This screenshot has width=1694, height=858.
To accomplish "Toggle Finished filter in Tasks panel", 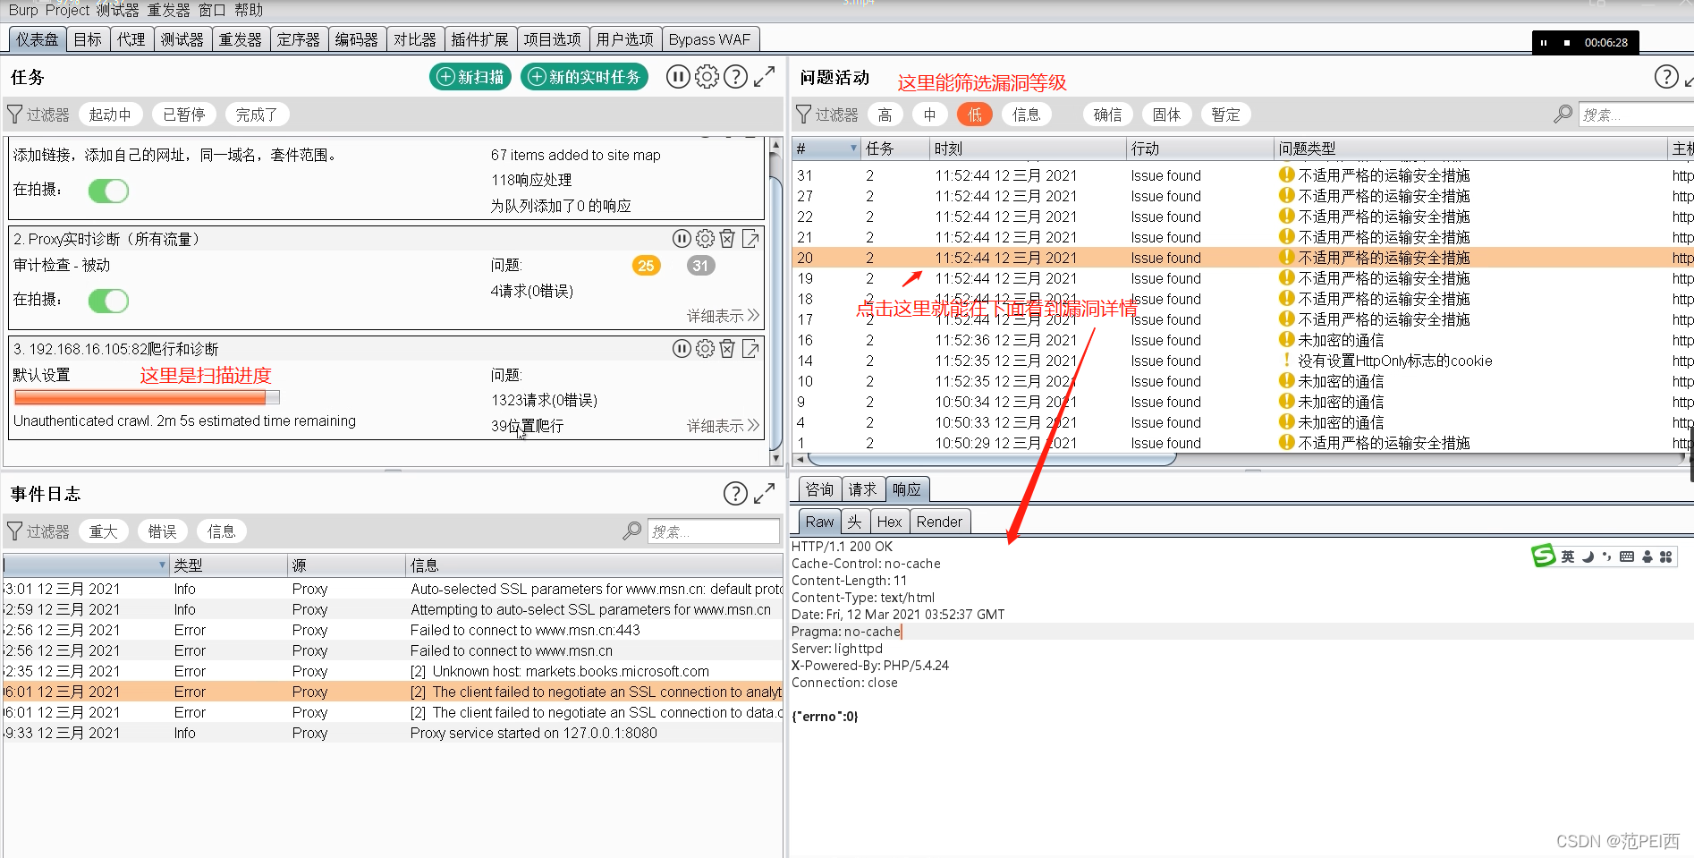I will coord(257,115).
